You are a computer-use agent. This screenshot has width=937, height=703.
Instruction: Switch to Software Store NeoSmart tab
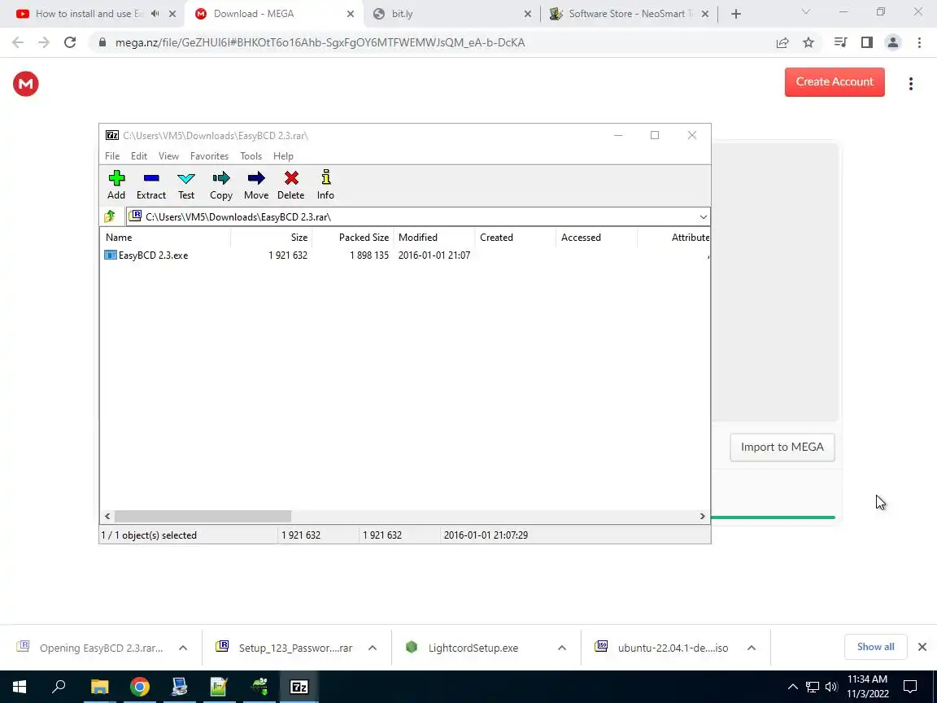(x=630, y=14)
